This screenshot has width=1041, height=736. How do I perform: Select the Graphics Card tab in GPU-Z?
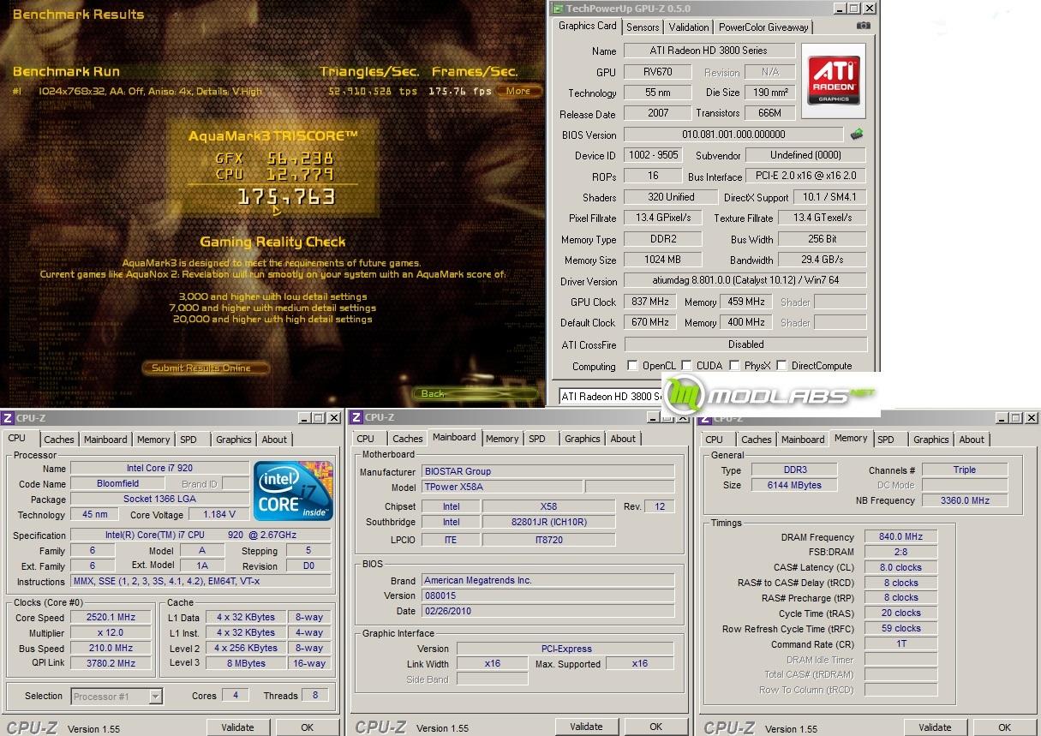[x=588, y=26]
